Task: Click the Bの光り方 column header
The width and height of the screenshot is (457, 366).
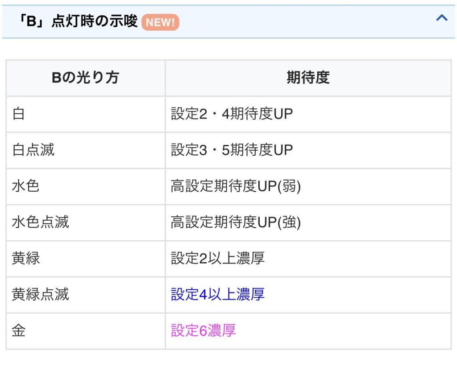Action: point(85,78)
